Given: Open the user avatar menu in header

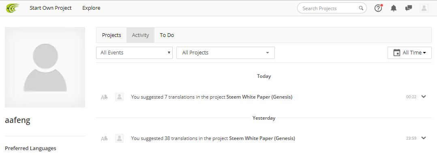Looking at the screenshot, I should tap(424, 8).
